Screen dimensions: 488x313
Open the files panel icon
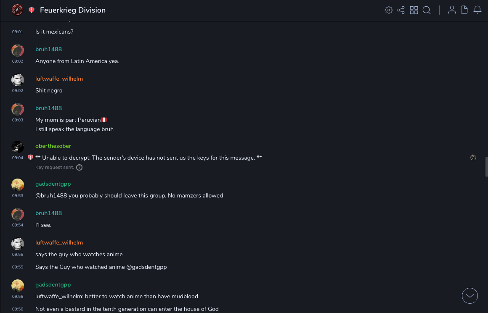pyautogui.click(x=464, y=10)
